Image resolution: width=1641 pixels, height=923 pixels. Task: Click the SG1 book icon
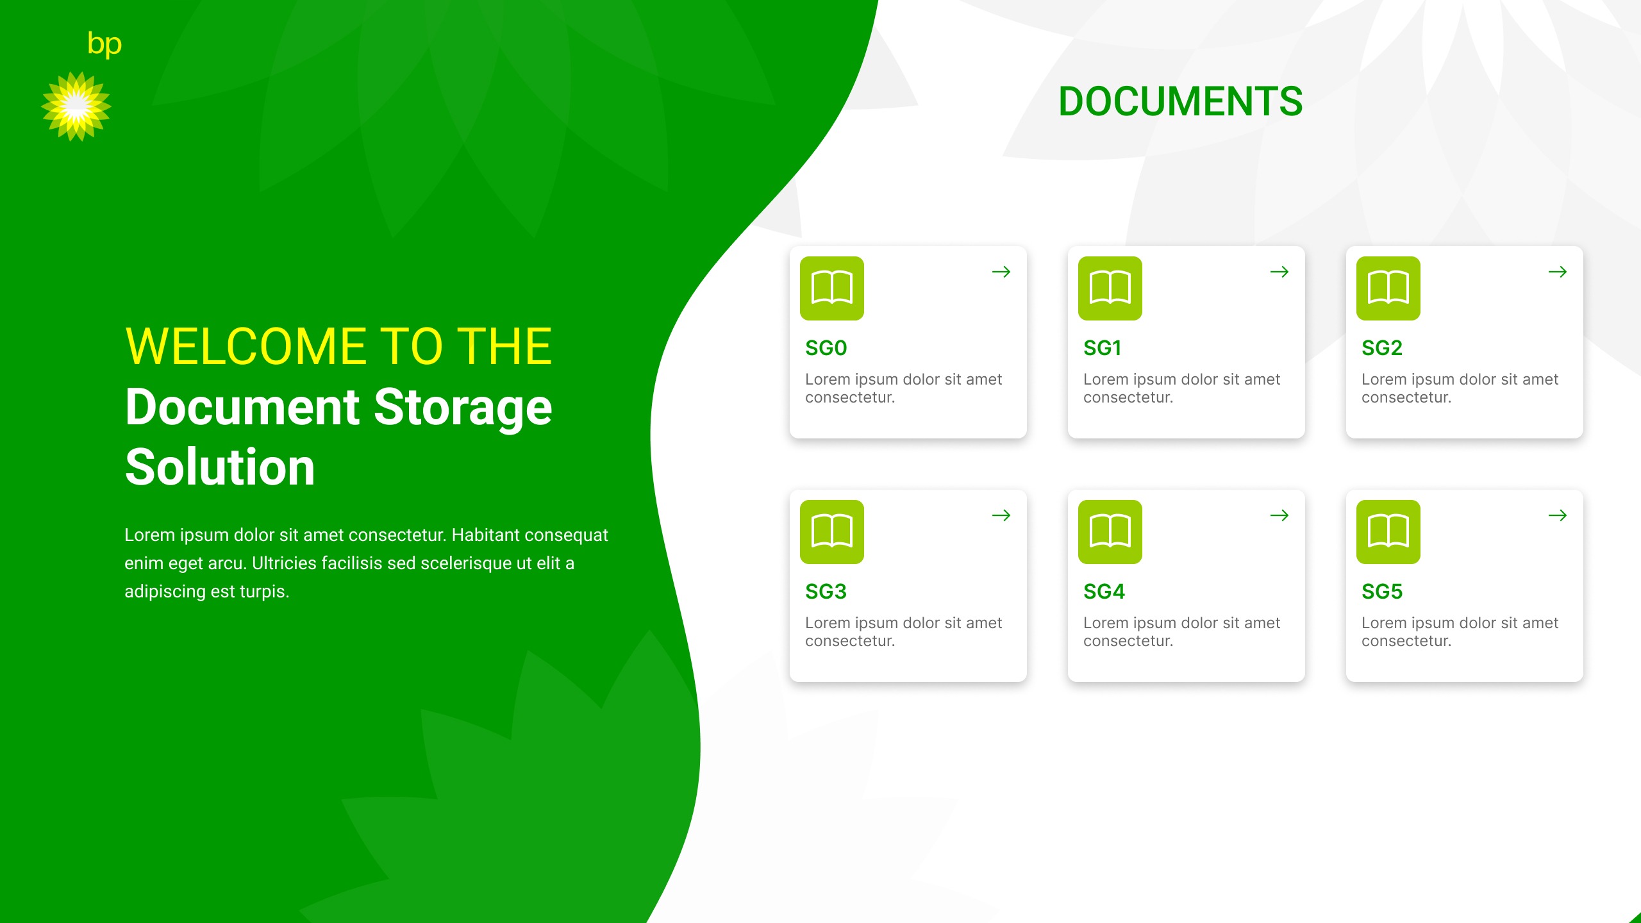1110,288
